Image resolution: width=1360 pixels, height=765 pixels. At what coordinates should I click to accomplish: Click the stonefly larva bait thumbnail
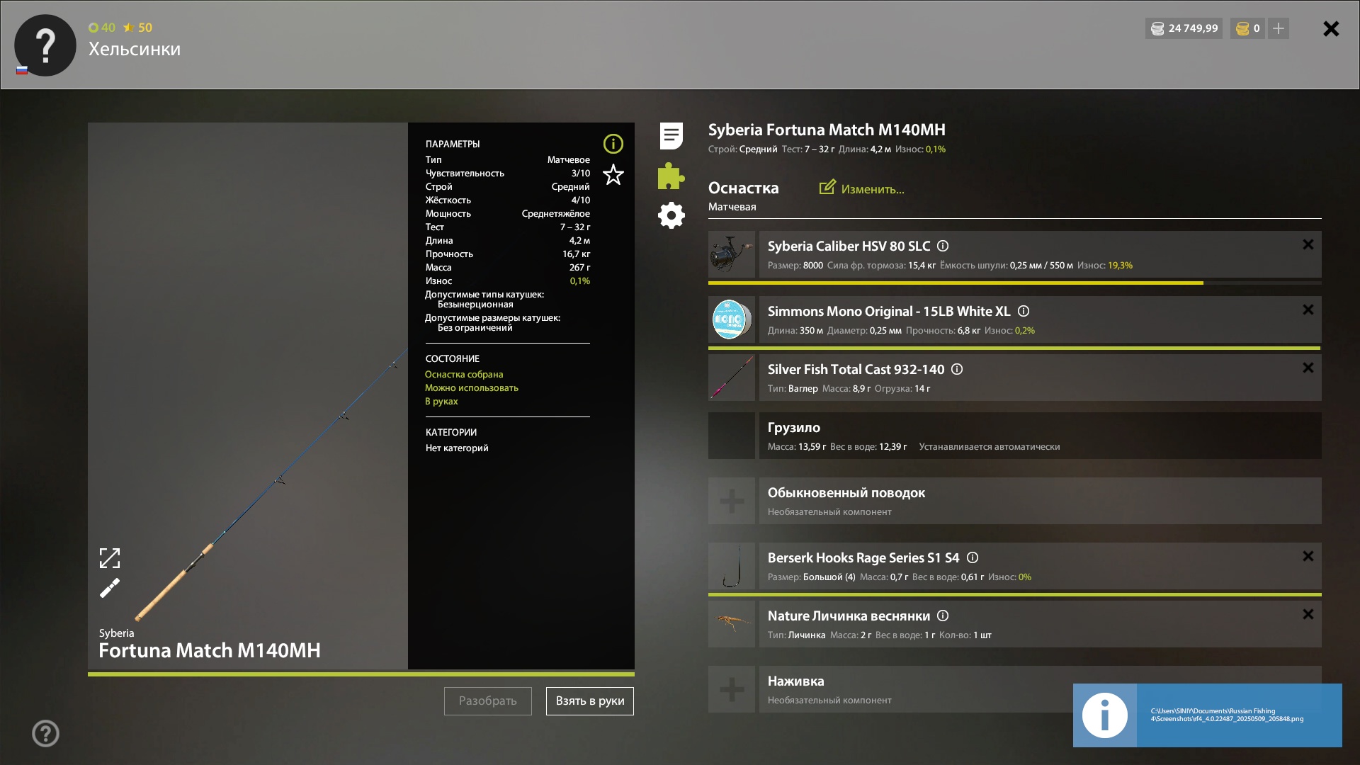click(x=732, y=624)
